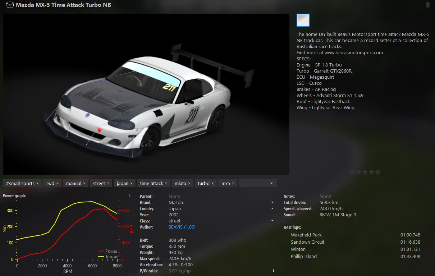Rate the car five stars

click(x=379, y=172)
